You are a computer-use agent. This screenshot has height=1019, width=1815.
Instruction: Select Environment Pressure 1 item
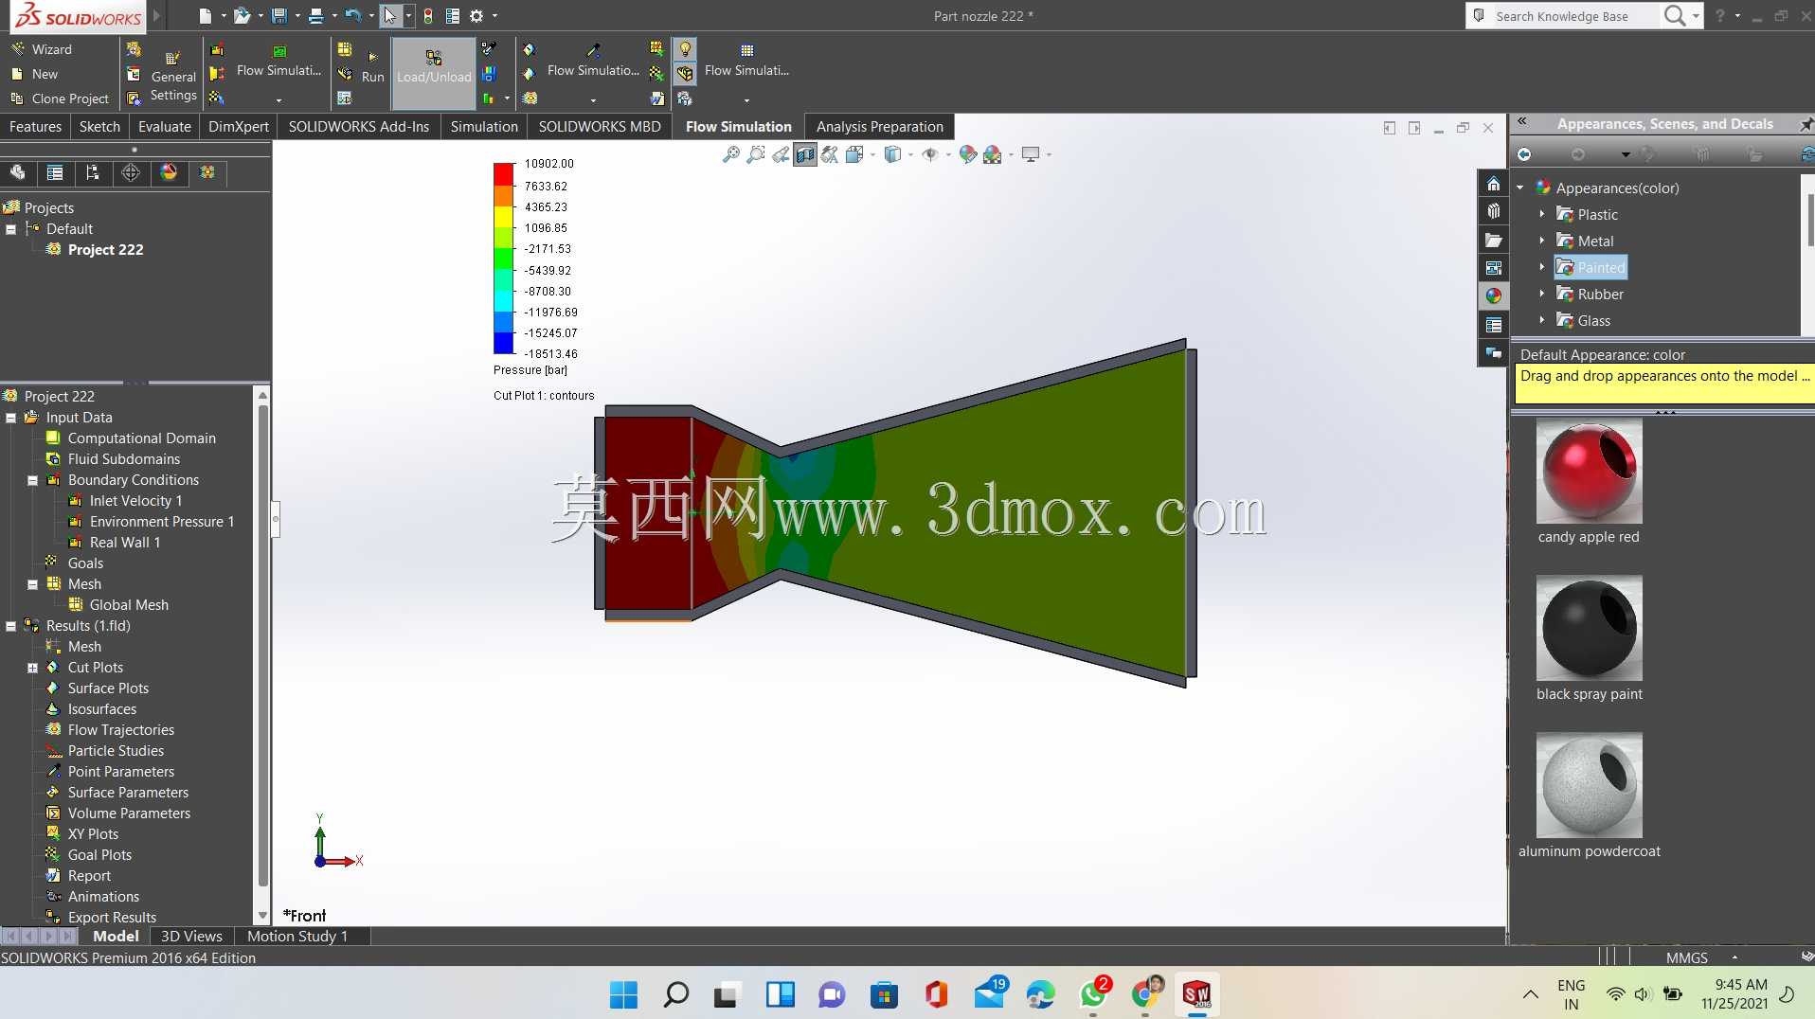(161, 522)
